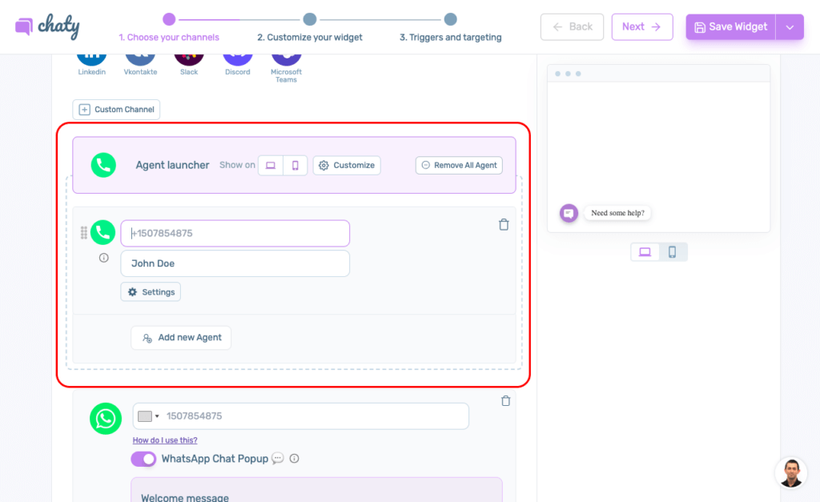820x502 pixels.
Task: Click the WhatsApp channel trash icon
Action: click(505, 401)
